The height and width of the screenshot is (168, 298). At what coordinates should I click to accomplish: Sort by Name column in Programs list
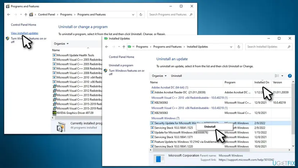coord(56,50)
